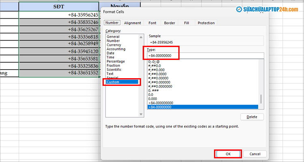
Task: Click the Cancel button
Action: pos(255,154)
